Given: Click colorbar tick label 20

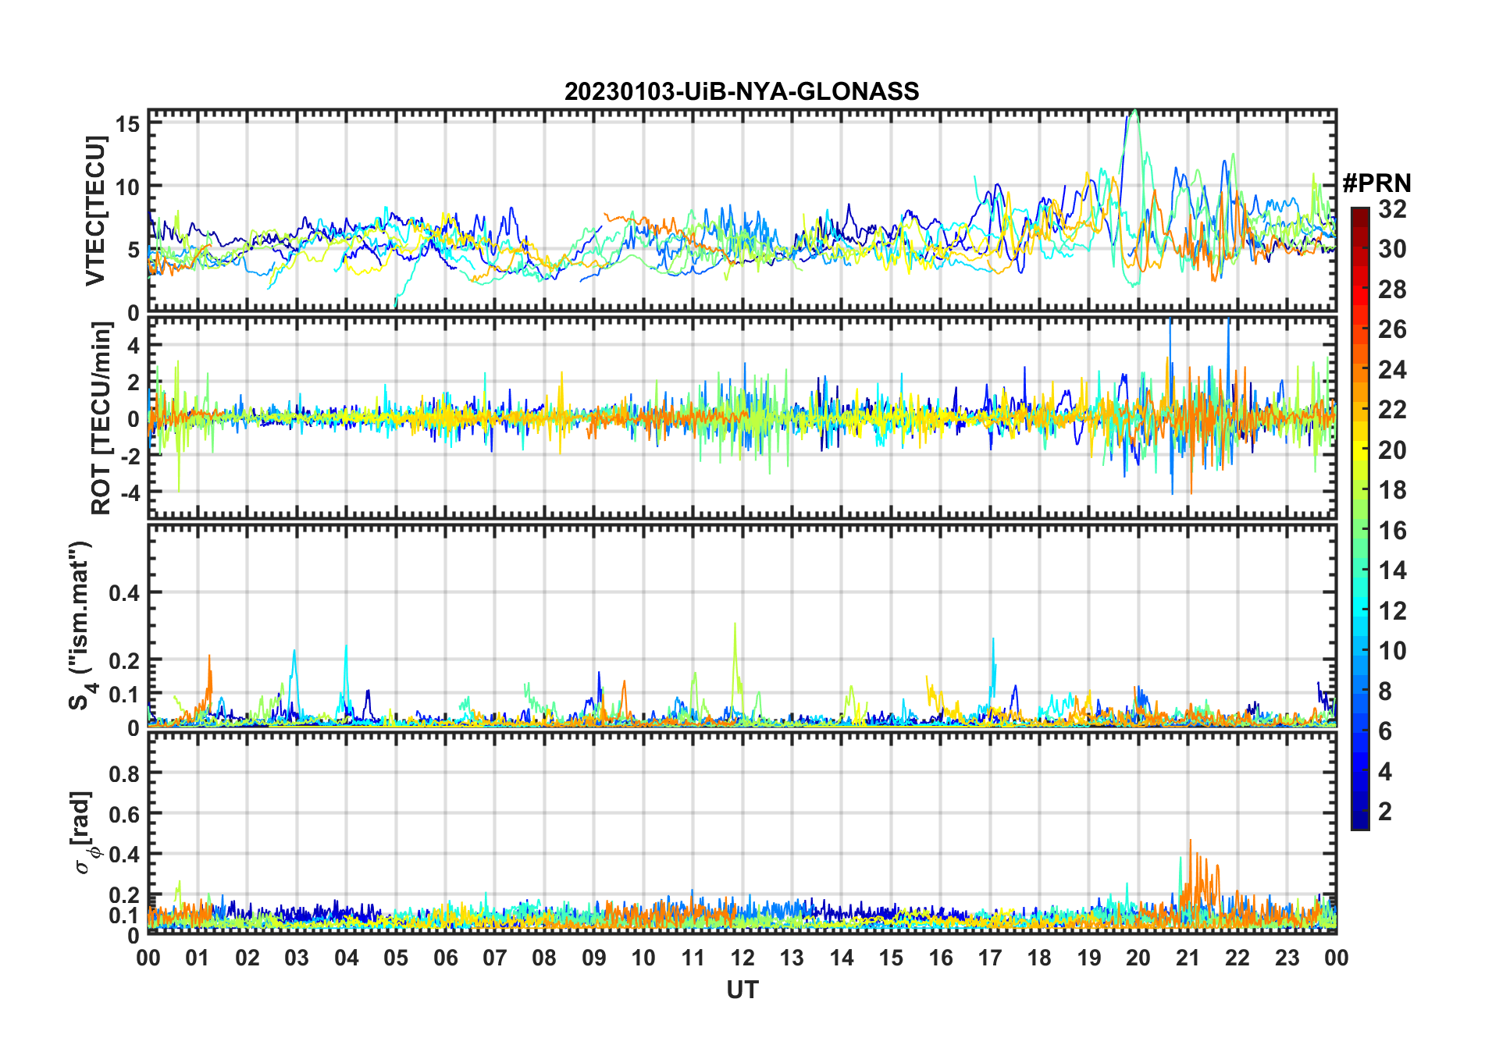Looking at the screenshot, I should (1392, 450).
